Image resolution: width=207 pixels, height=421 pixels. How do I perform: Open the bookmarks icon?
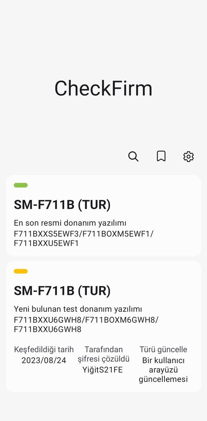tap(161, 156)
